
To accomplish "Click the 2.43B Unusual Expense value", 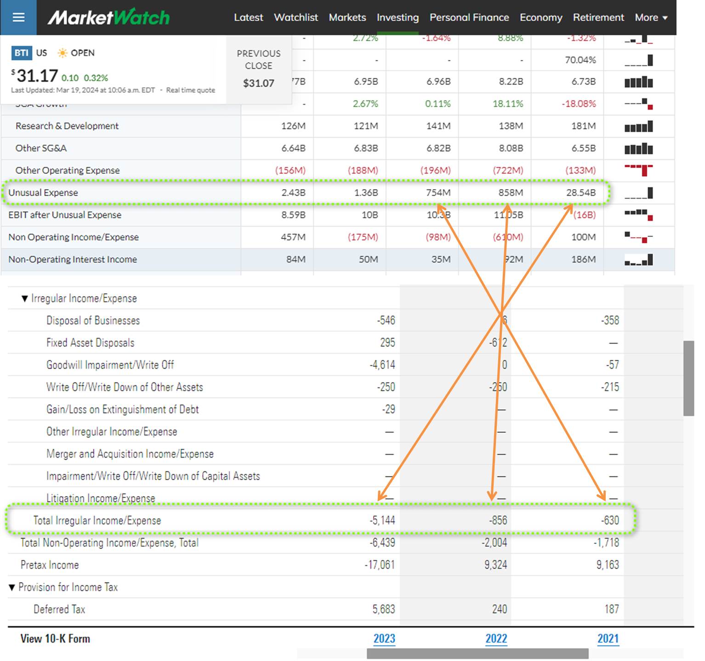I will tap(293, 193).
